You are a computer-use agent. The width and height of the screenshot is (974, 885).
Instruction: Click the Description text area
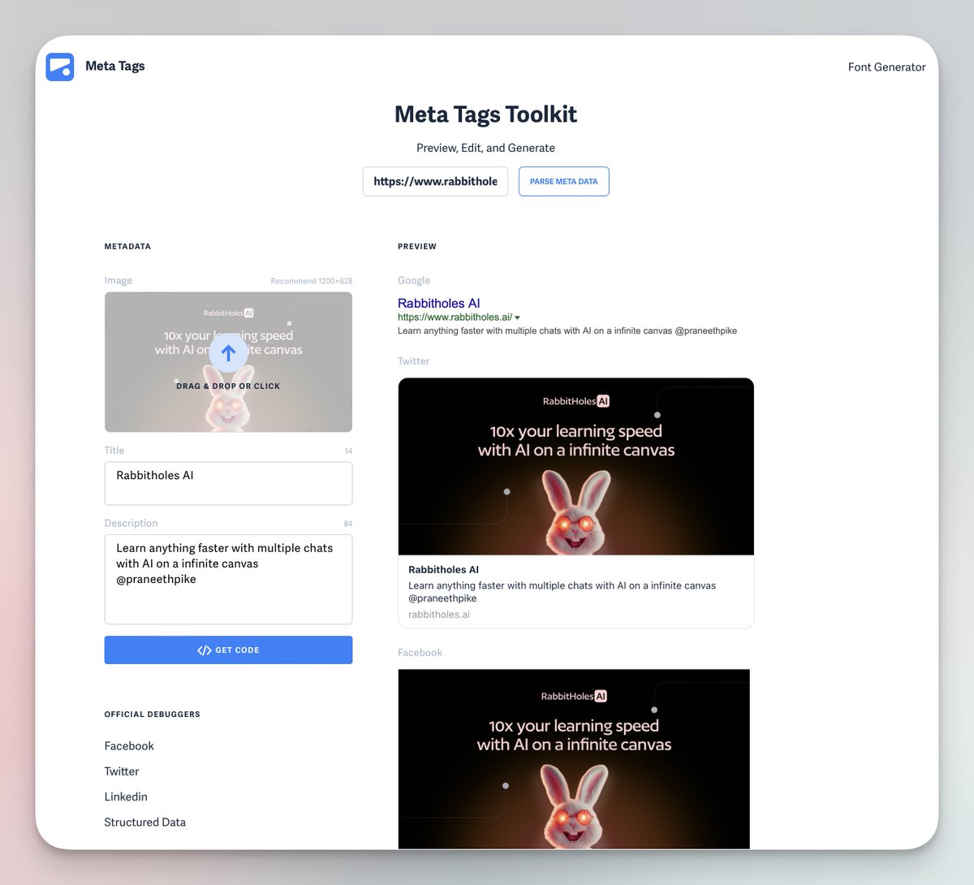tap(228, 579)
